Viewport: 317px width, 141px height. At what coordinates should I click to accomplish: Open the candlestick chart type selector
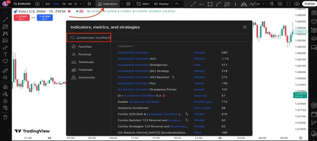(90, 4)
